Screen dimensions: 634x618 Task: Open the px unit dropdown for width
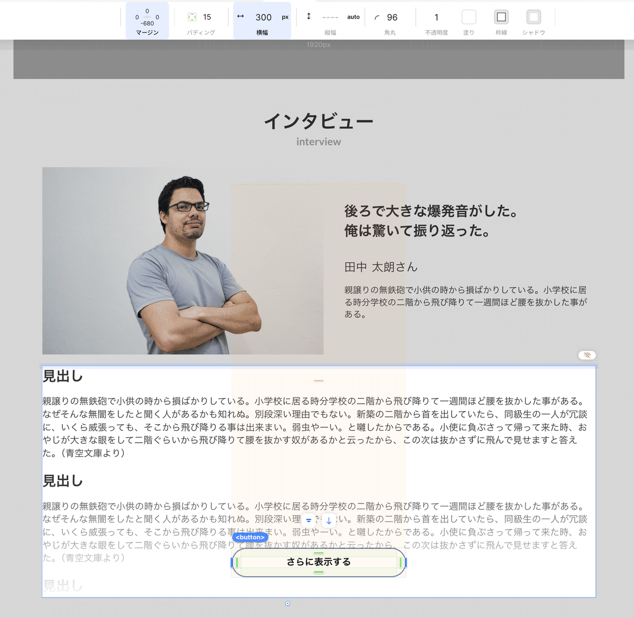[285, 17]
